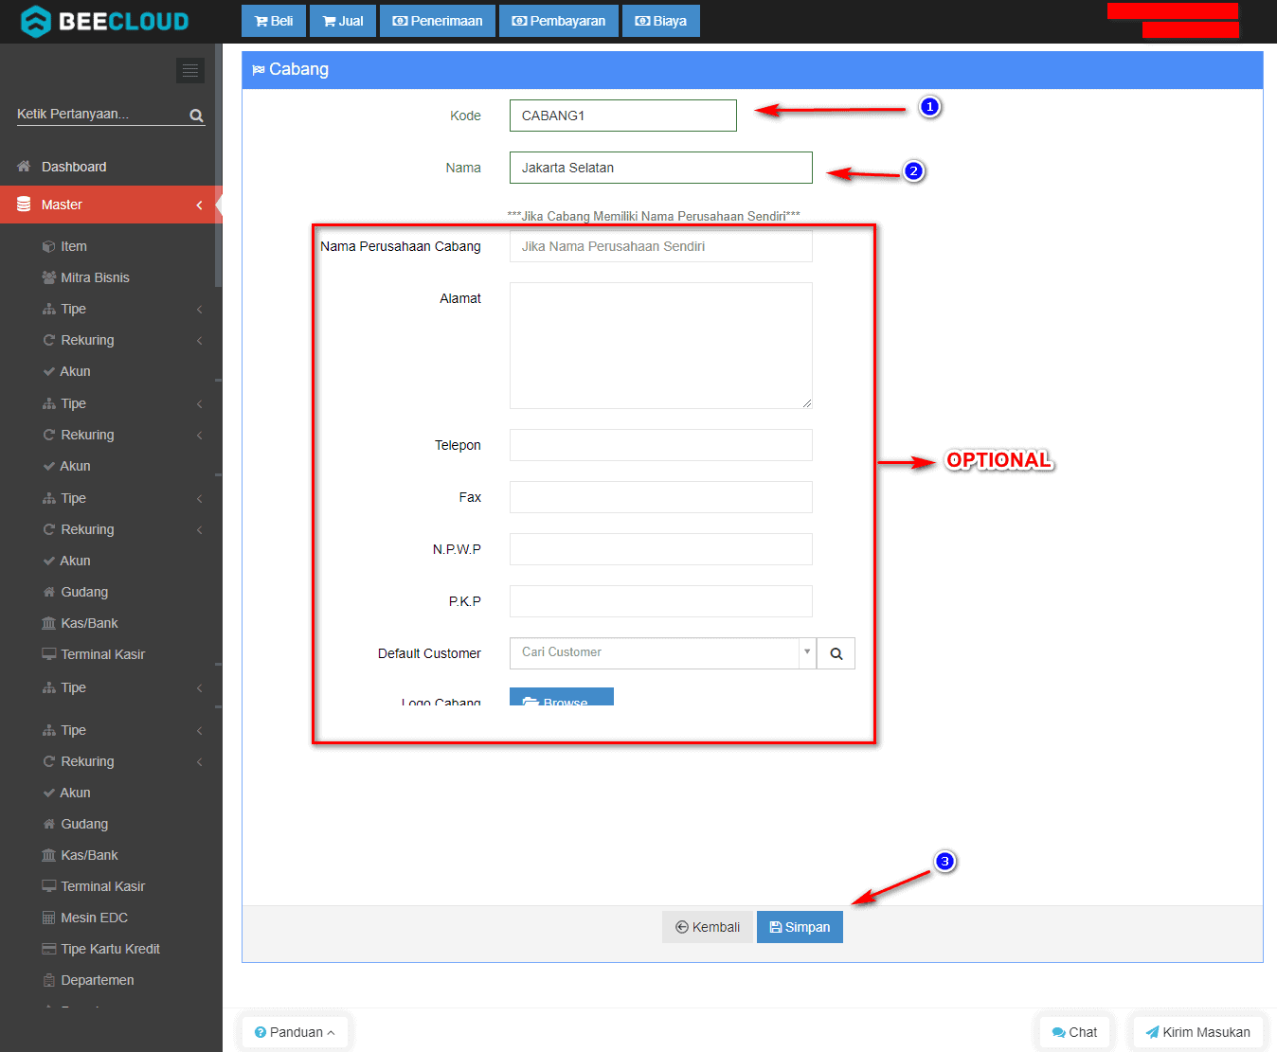1277x1052 pixels.
Task: Click the Kembali button
Action: coord(708,927)
